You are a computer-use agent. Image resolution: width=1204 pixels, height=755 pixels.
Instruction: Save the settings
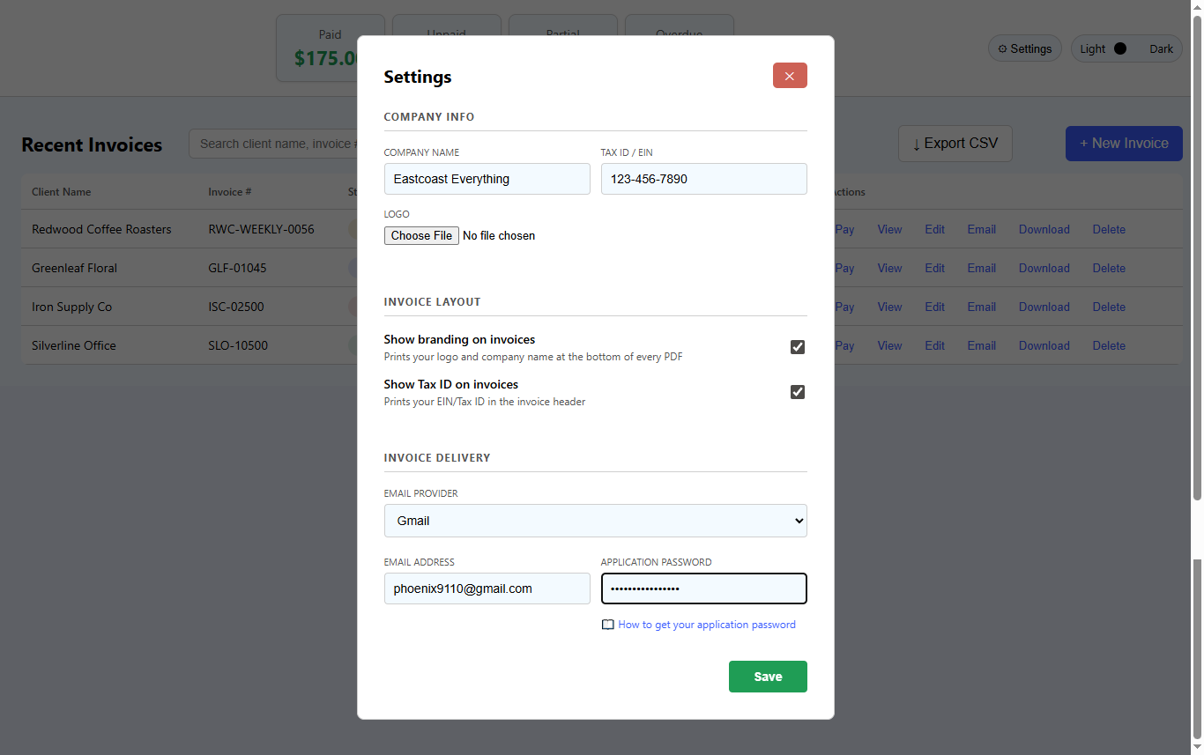[767, 676]
